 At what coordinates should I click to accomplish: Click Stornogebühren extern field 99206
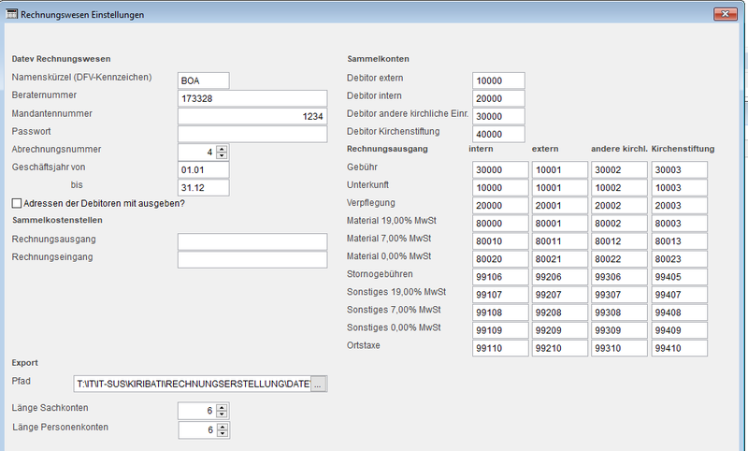point(559,277)
